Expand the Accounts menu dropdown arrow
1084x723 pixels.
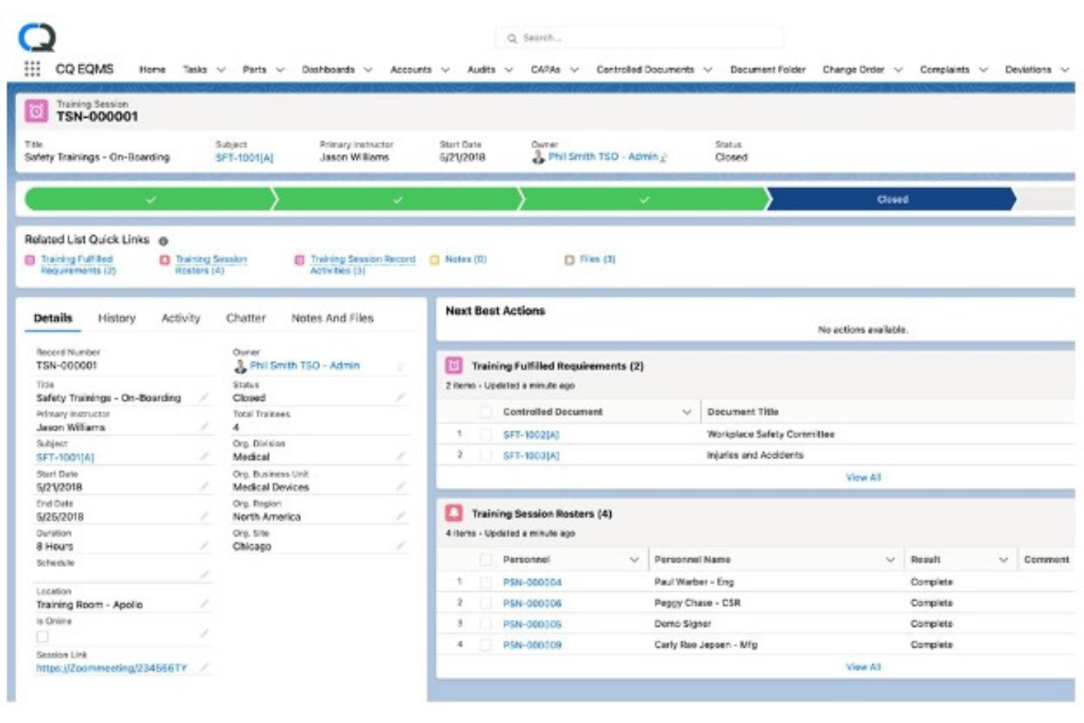tap(445, 70)
